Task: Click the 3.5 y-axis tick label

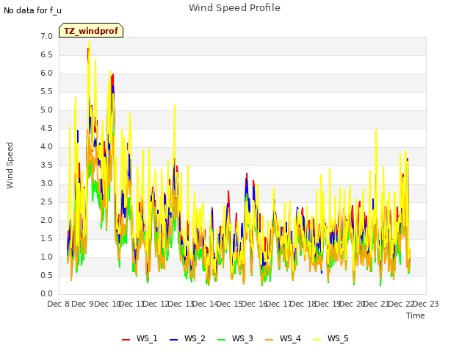Action: coord(46,165)
